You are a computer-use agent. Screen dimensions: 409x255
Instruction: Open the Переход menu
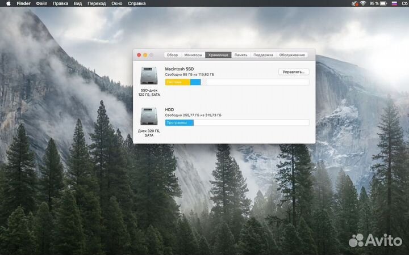point(97,3)
